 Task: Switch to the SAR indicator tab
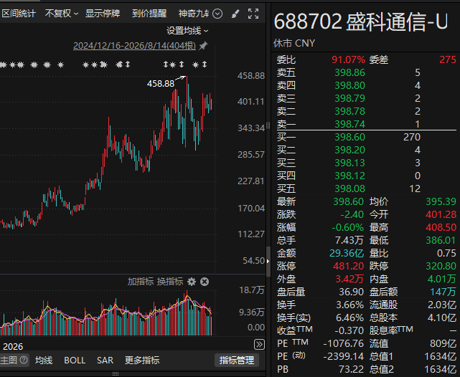[x=105, y=360]
